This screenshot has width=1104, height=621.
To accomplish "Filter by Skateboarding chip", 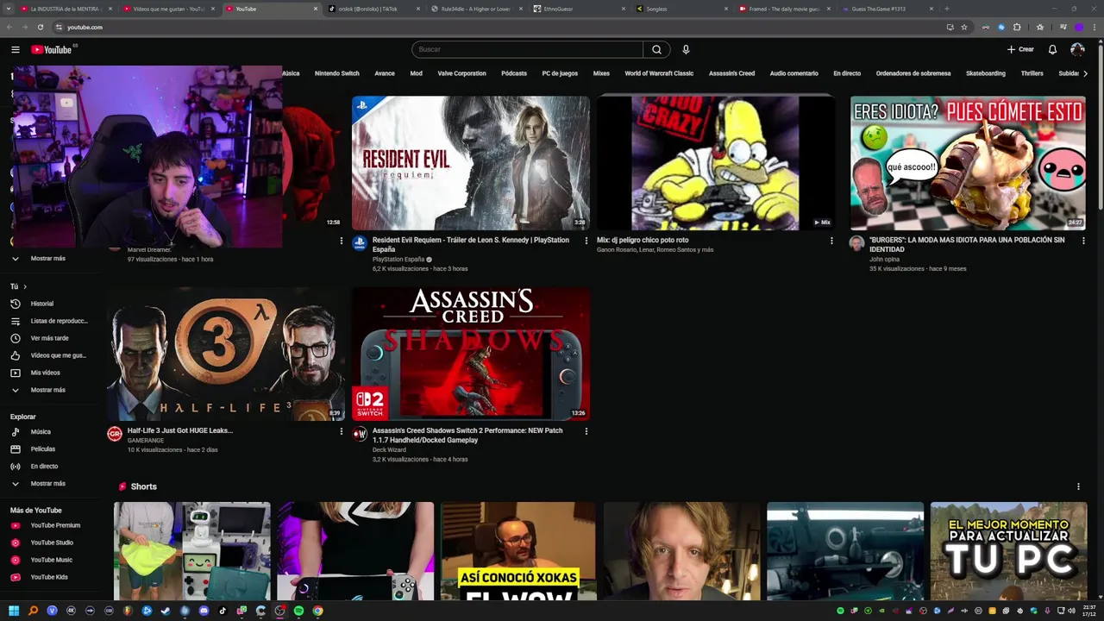I will tap(986, 73).
